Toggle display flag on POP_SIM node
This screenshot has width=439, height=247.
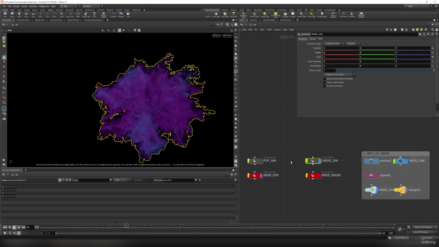click(261, 161)
